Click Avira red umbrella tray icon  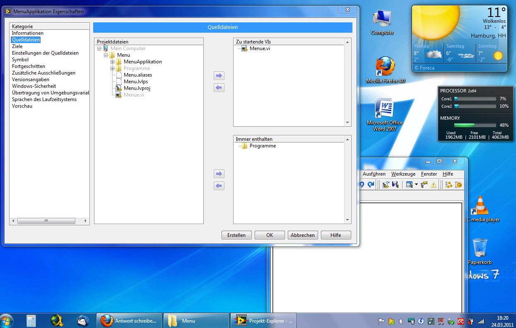461,321
